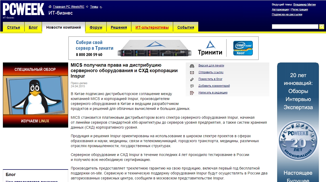Click the Intel Xeon badge in banner

pos(243,48)
